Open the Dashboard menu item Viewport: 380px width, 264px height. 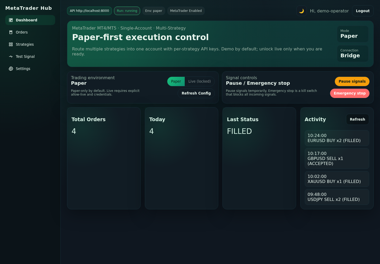tap(30, 20)
